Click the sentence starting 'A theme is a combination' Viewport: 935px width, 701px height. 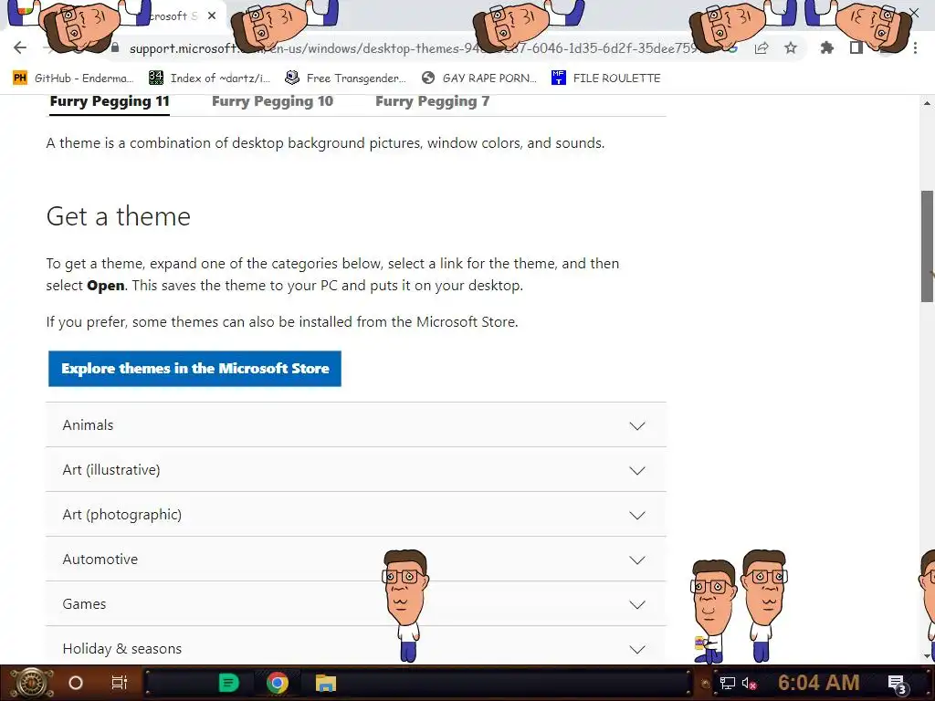326,143
